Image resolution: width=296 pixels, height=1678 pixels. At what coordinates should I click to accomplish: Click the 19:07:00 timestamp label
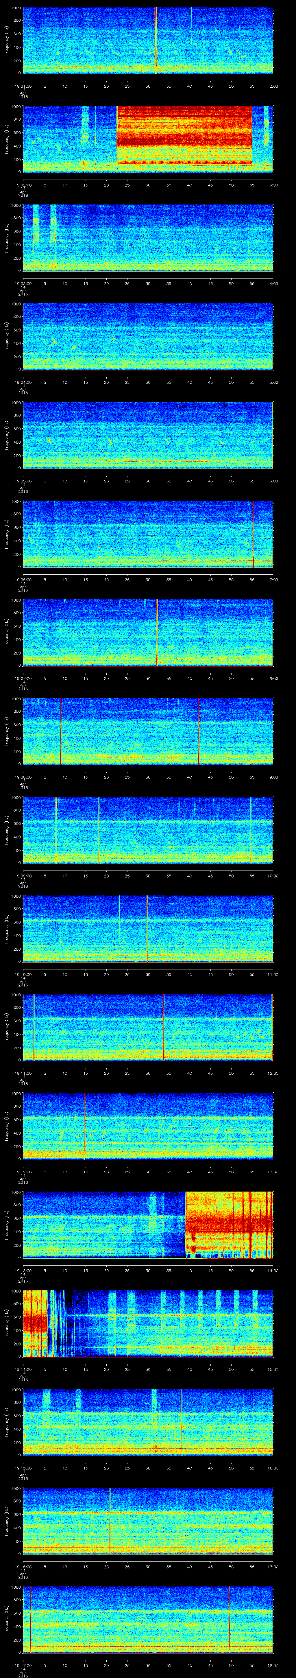[x=23, y=678]
